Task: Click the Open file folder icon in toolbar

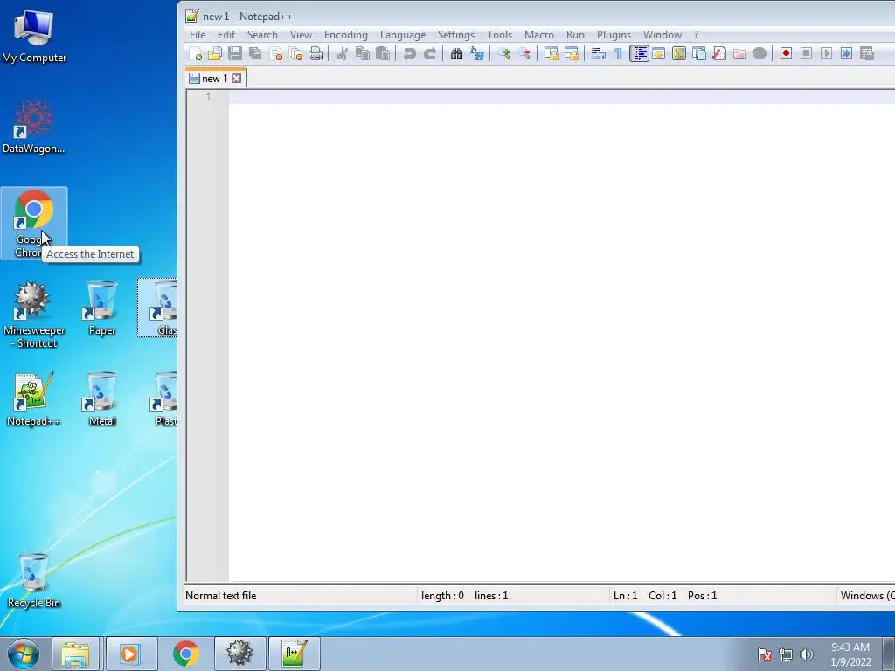Action: tap(215, 53)
